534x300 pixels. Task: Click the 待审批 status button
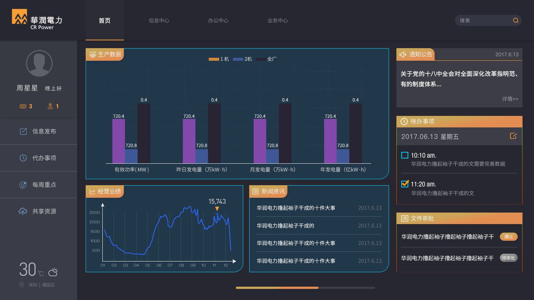tap(508, 258)
